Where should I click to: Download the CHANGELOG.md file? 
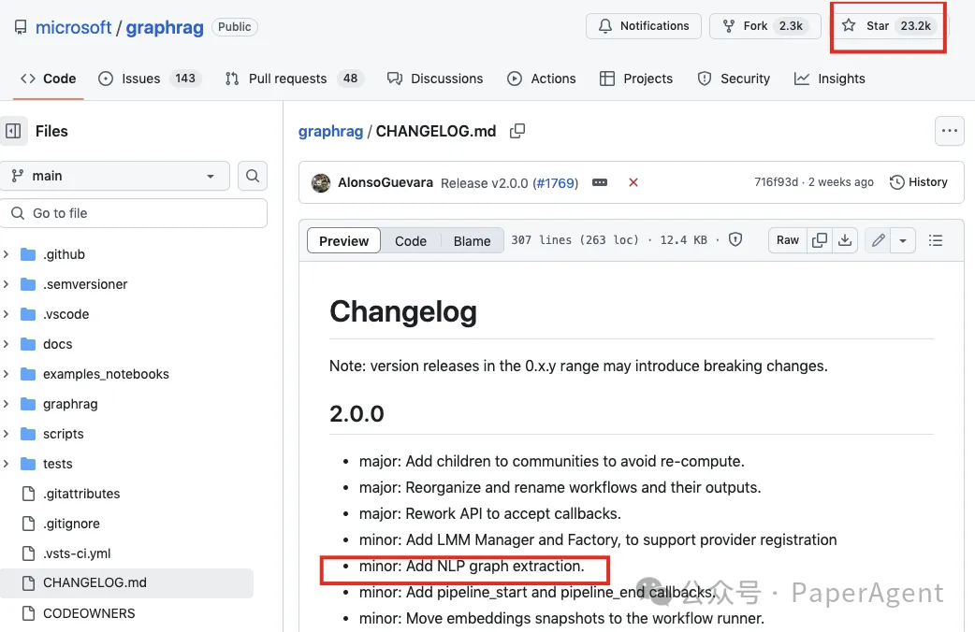(x=845, y=240)
